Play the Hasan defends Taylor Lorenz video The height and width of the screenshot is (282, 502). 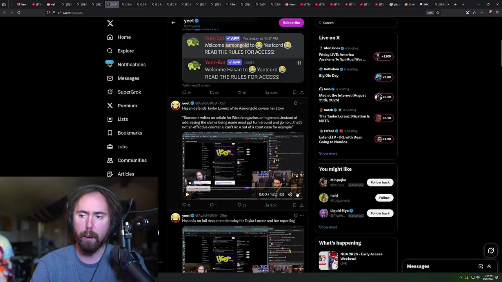tap(187, 194)
